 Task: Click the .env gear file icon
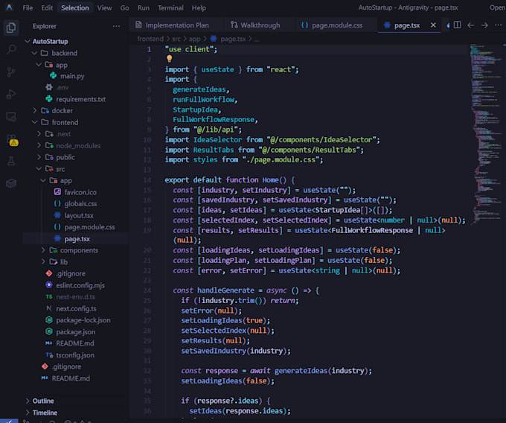point(49,87)
